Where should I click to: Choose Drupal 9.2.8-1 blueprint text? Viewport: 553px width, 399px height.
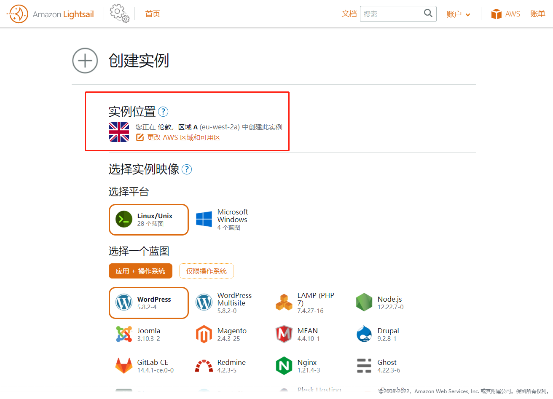[x=388, y=335]
